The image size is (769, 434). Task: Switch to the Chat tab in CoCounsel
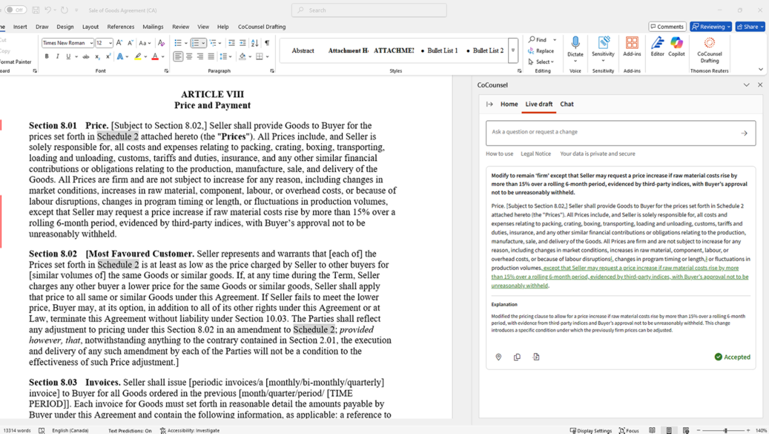(567, 104)
